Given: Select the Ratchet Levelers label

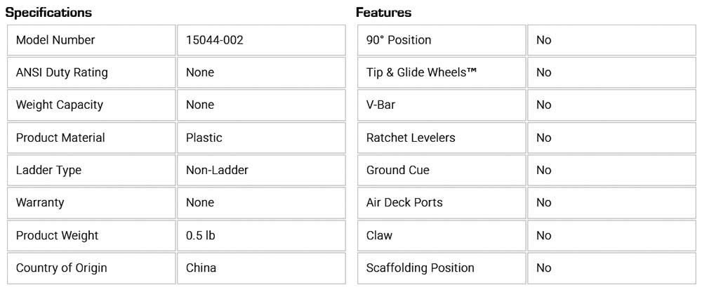Looking at the screenshot, I should pos(411,138).
